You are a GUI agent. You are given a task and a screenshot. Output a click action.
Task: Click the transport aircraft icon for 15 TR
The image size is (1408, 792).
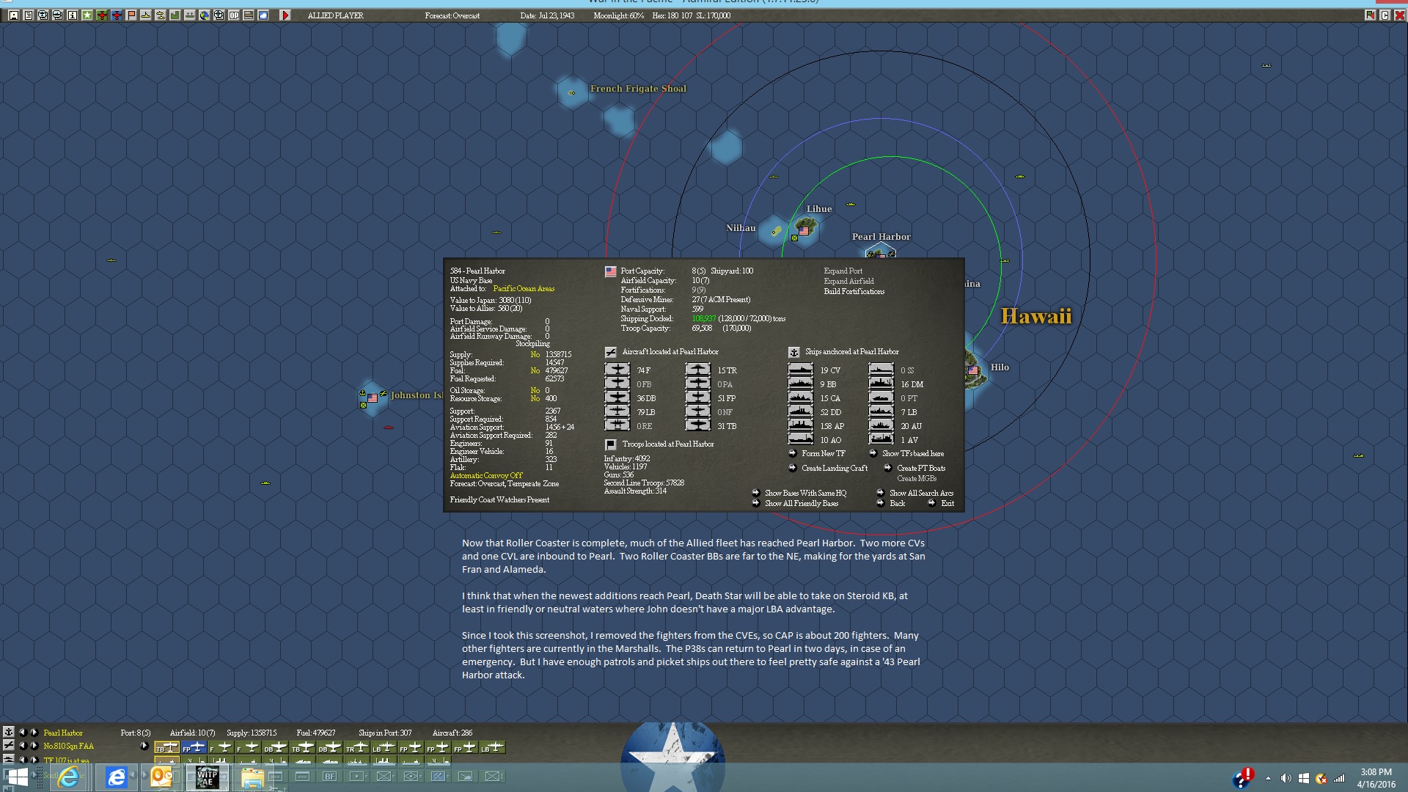pyautogui.click(x=697, y=370)
